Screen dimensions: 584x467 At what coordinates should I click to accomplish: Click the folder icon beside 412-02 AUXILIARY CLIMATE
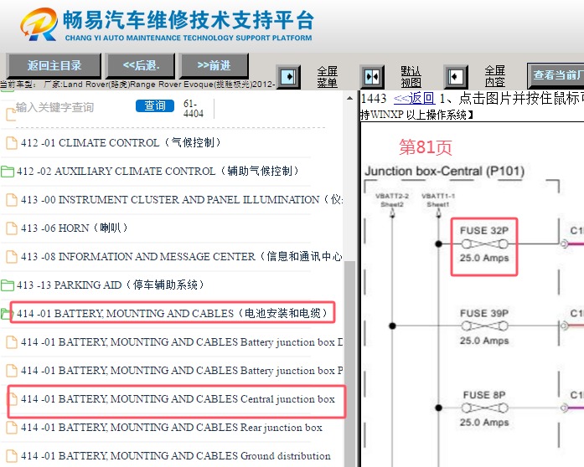[8, 172]
